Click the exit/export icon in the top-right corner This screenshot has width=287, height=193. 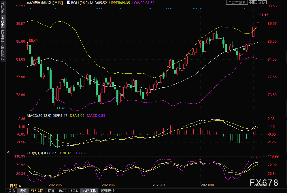pos(265,2)
